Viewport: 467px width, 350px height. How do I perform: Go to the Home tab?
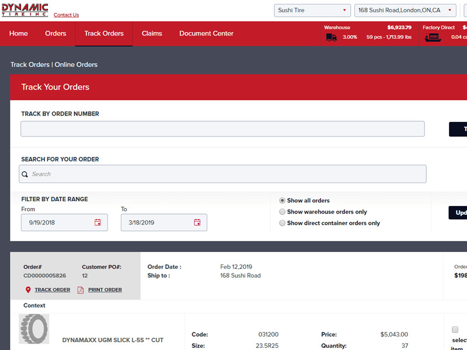(19, 33)
